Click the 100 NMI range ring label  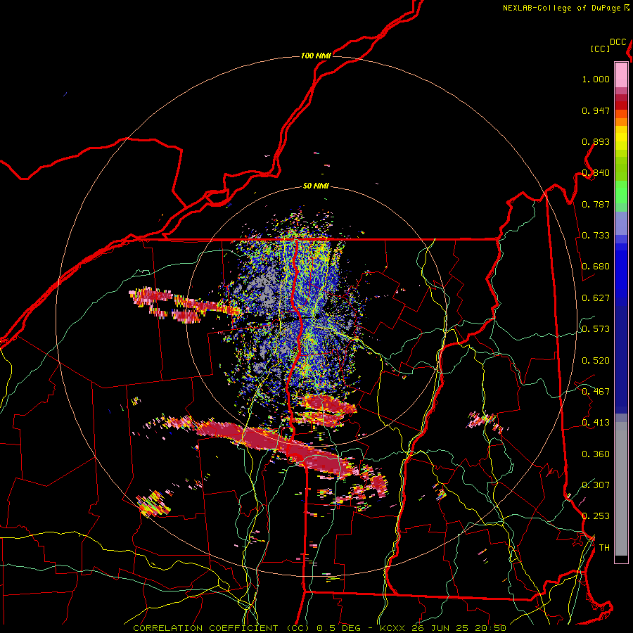coord(316,56)
